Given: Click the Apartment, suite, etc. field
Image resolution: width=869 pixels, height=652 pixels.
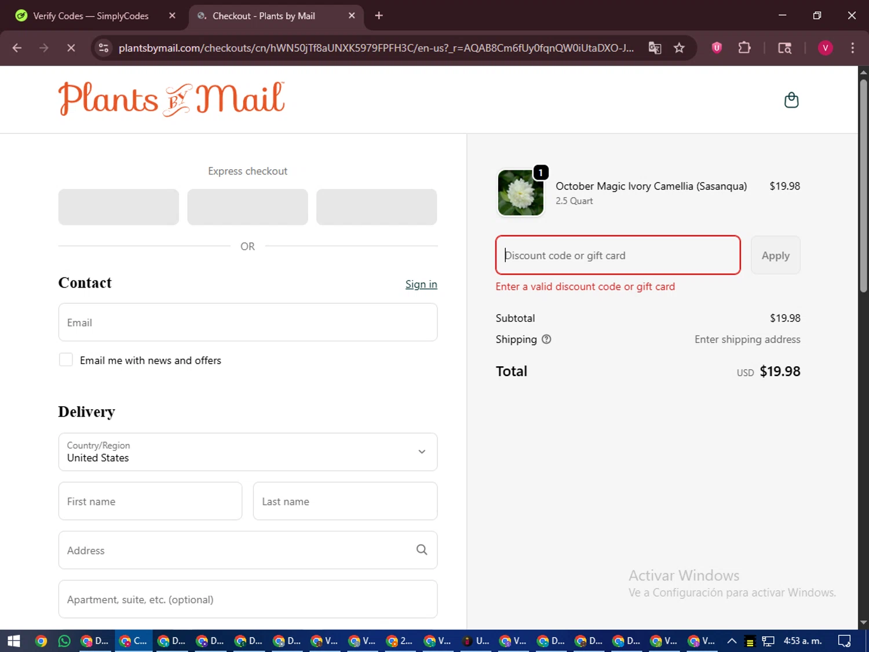Looking at the screenshot, I should [248, 599].
